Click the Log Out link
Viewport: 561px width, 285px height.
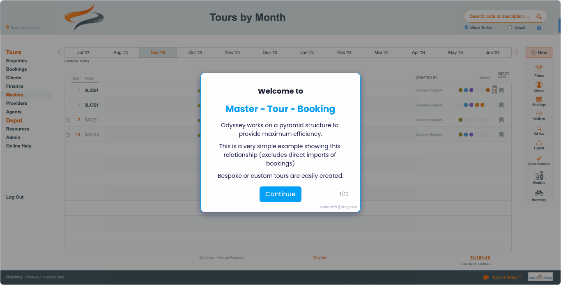[15, 197]
